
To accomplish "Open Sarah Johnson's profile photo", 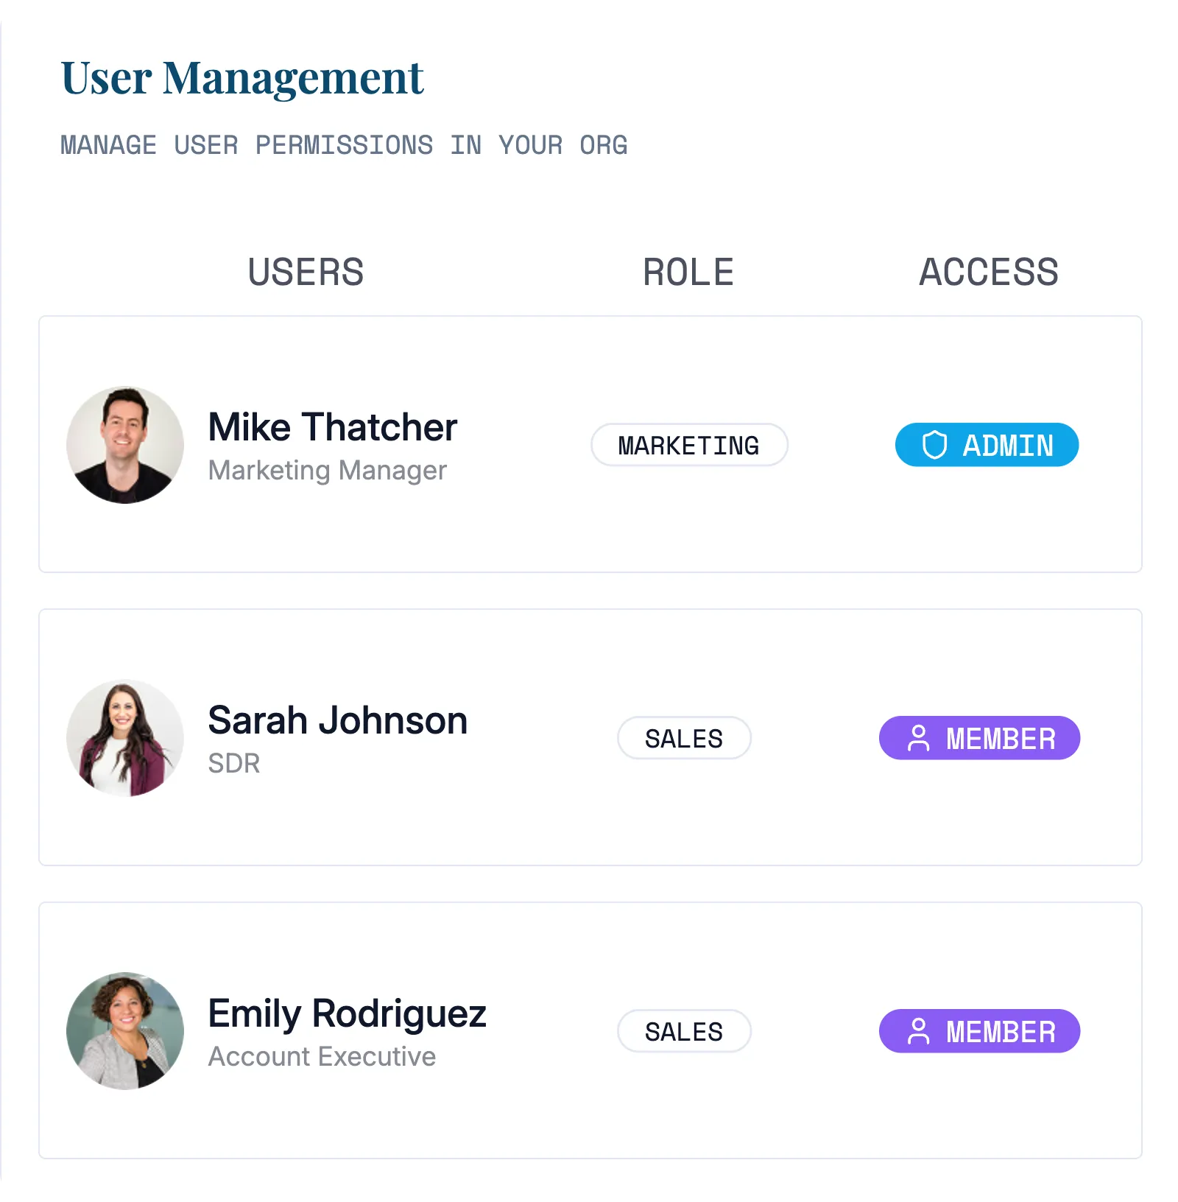I will point(125,738).
